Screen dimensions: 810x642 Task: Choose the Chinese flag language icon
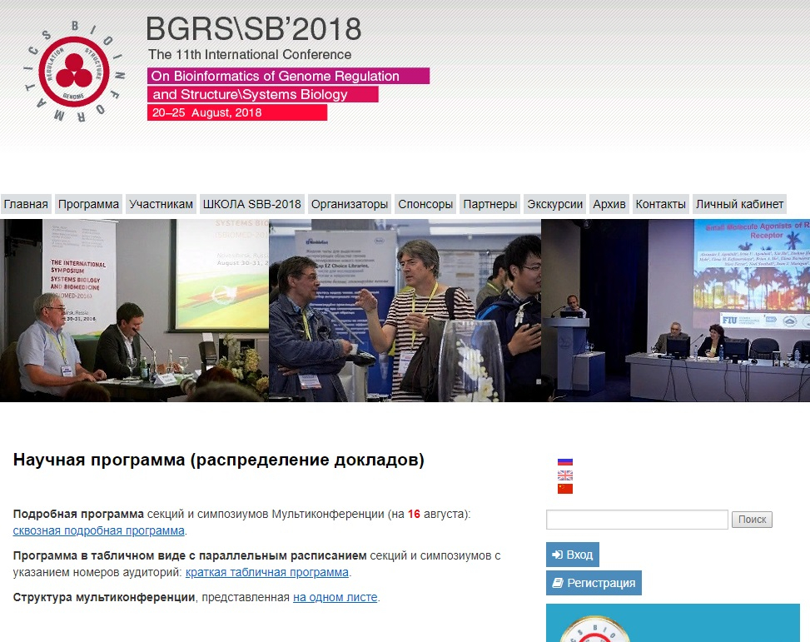[565, 489]
